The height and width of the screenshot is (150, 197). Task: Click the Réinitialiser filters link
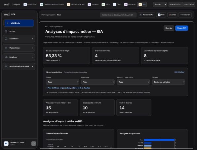tap(179, 72)
